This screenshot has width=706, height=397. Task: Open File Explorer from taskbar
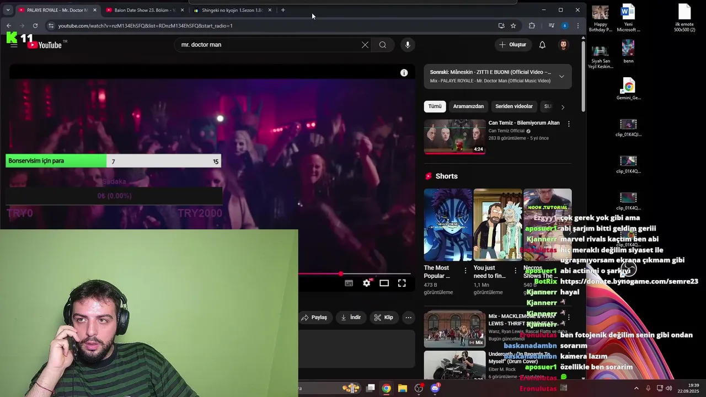tap(403, 388)
